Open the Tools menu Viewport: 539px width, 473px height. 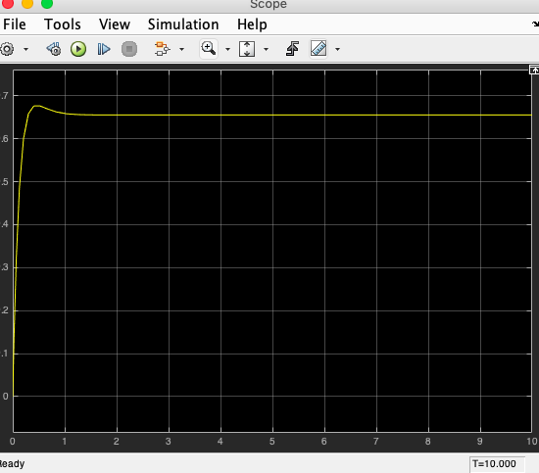coord(63,24)
